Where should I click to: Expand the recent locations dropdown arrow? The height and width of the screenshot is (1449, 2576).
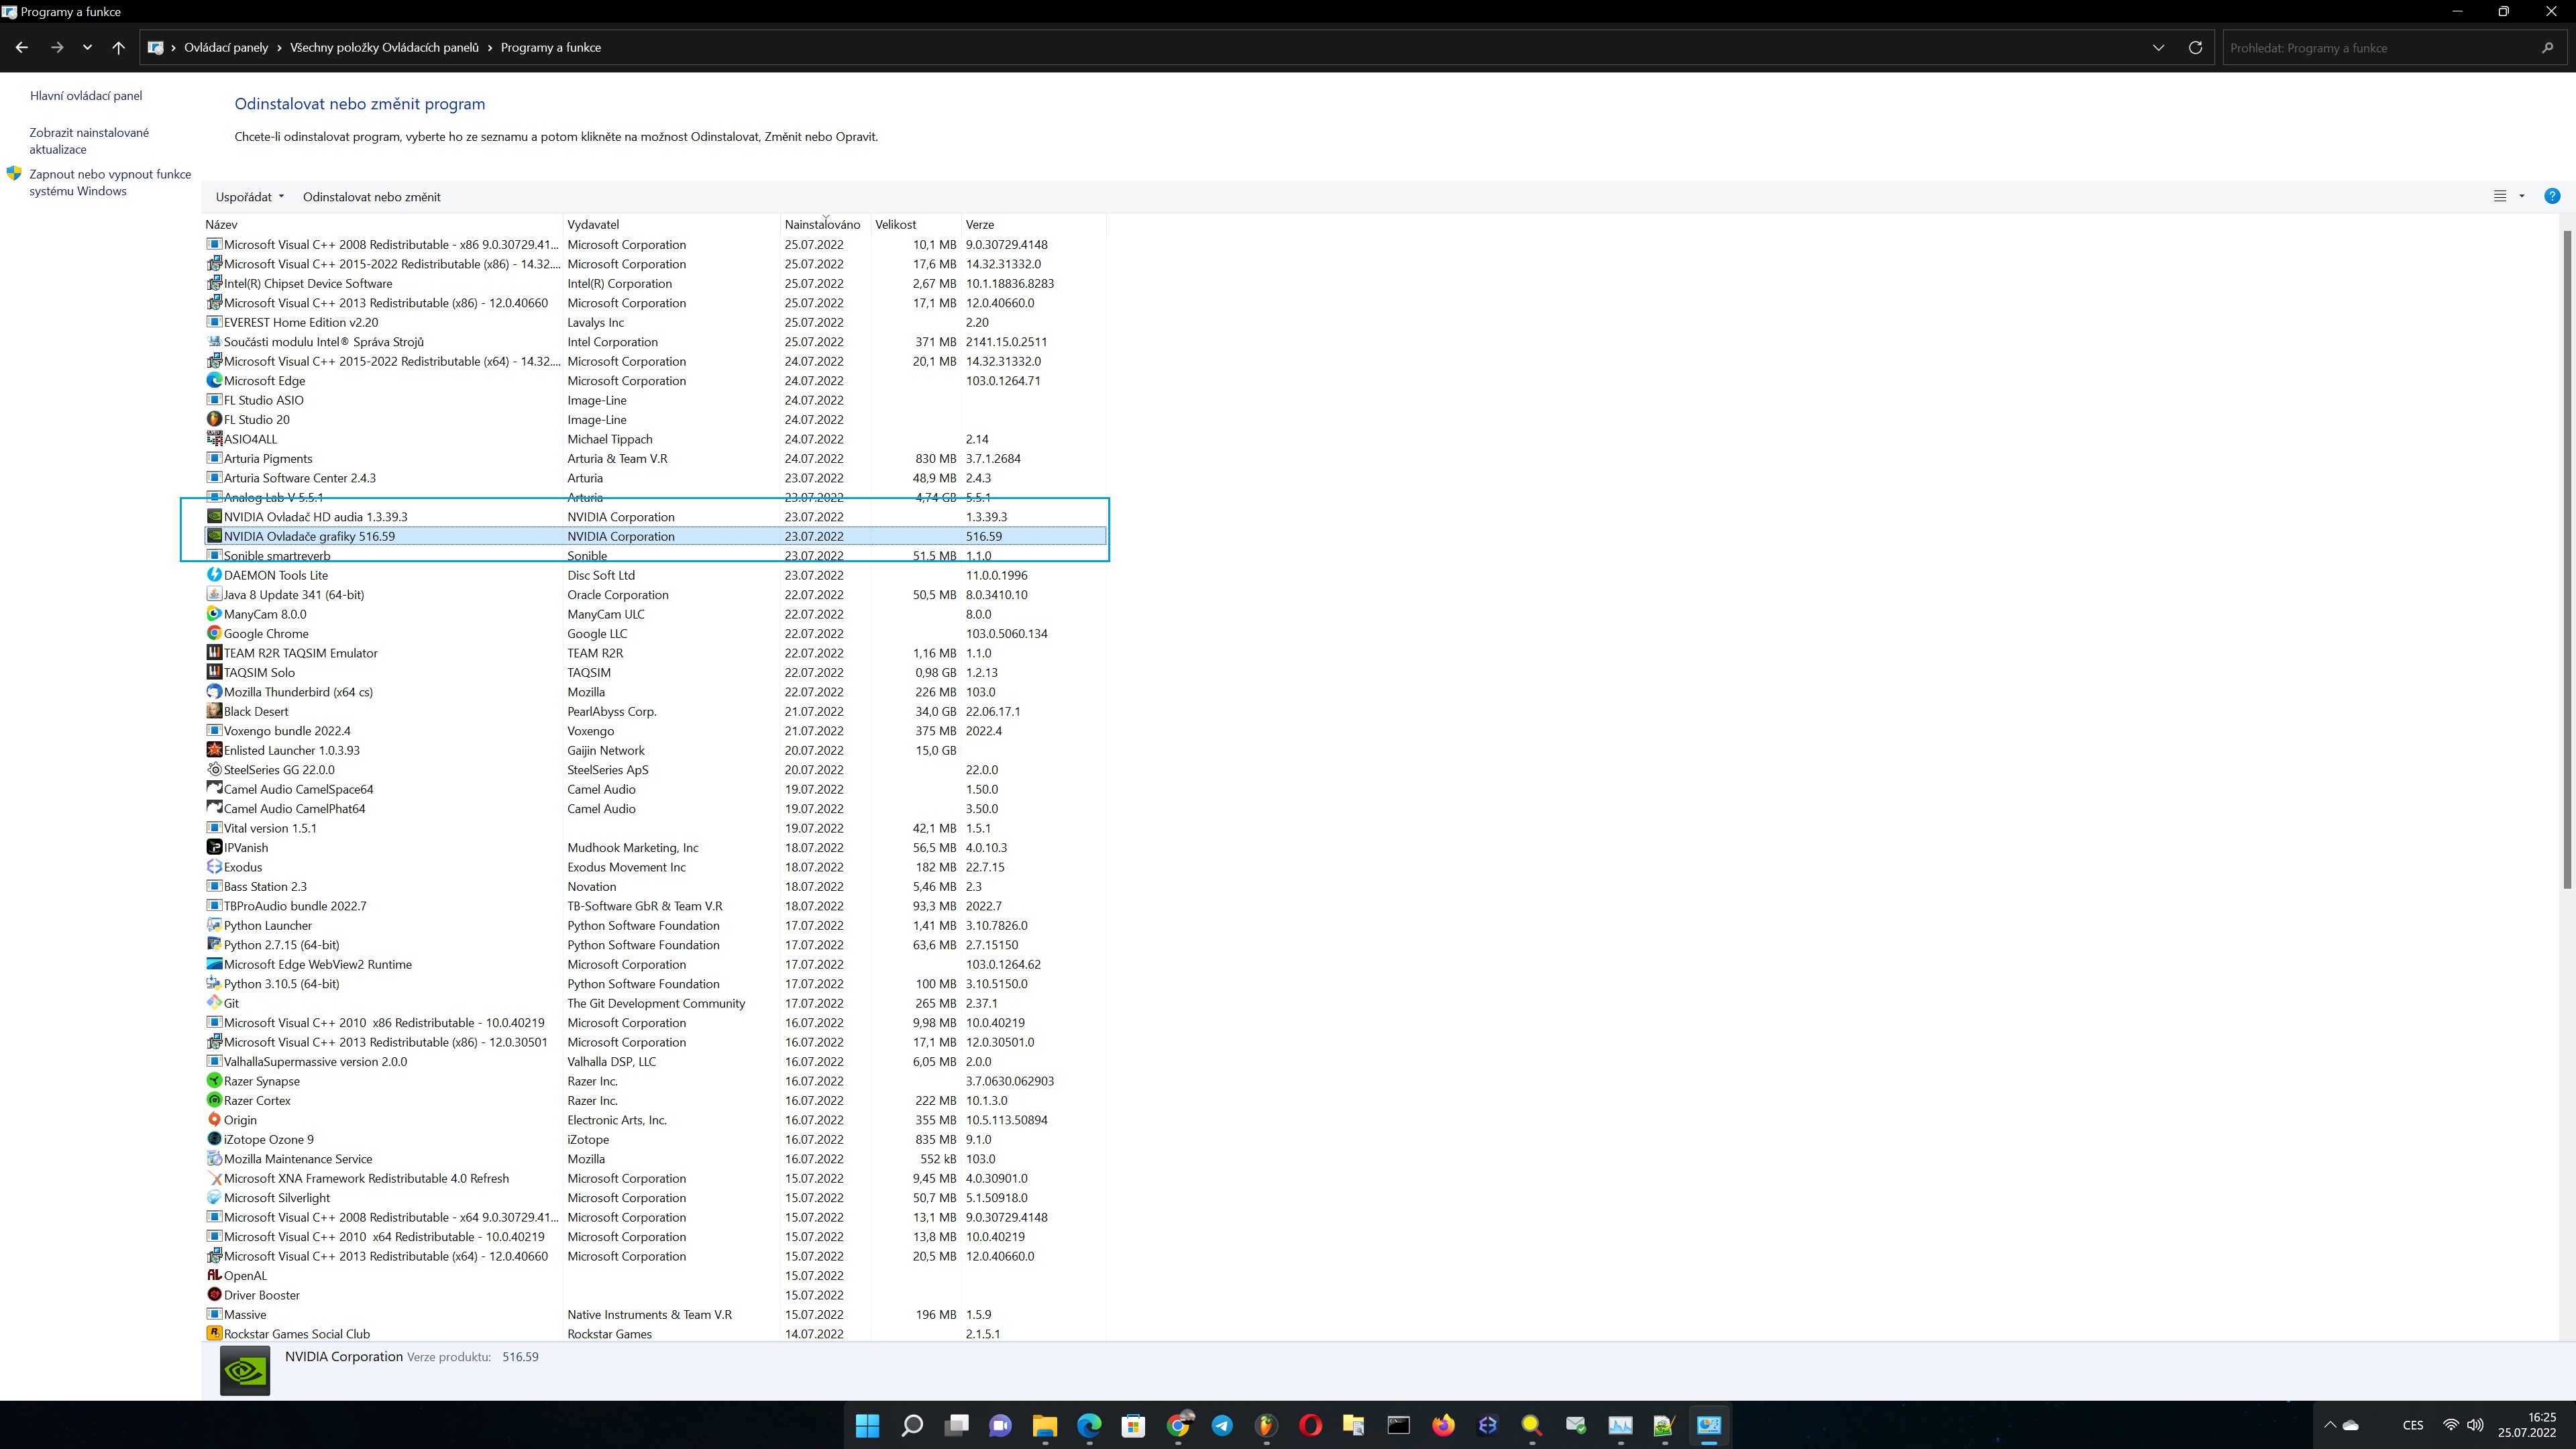coord(88,47)
